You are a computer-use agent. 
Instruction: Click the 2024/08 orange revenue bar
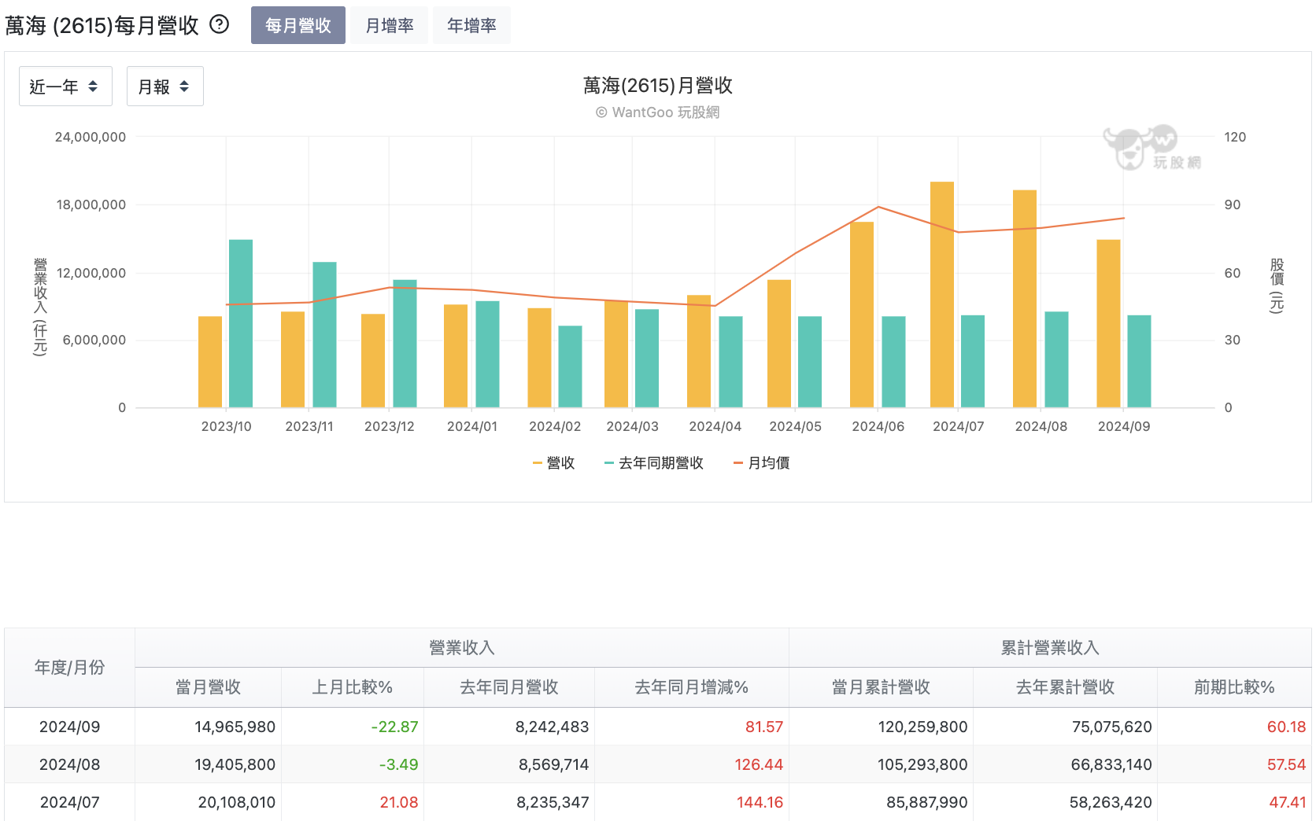(x=1025, y=299)
